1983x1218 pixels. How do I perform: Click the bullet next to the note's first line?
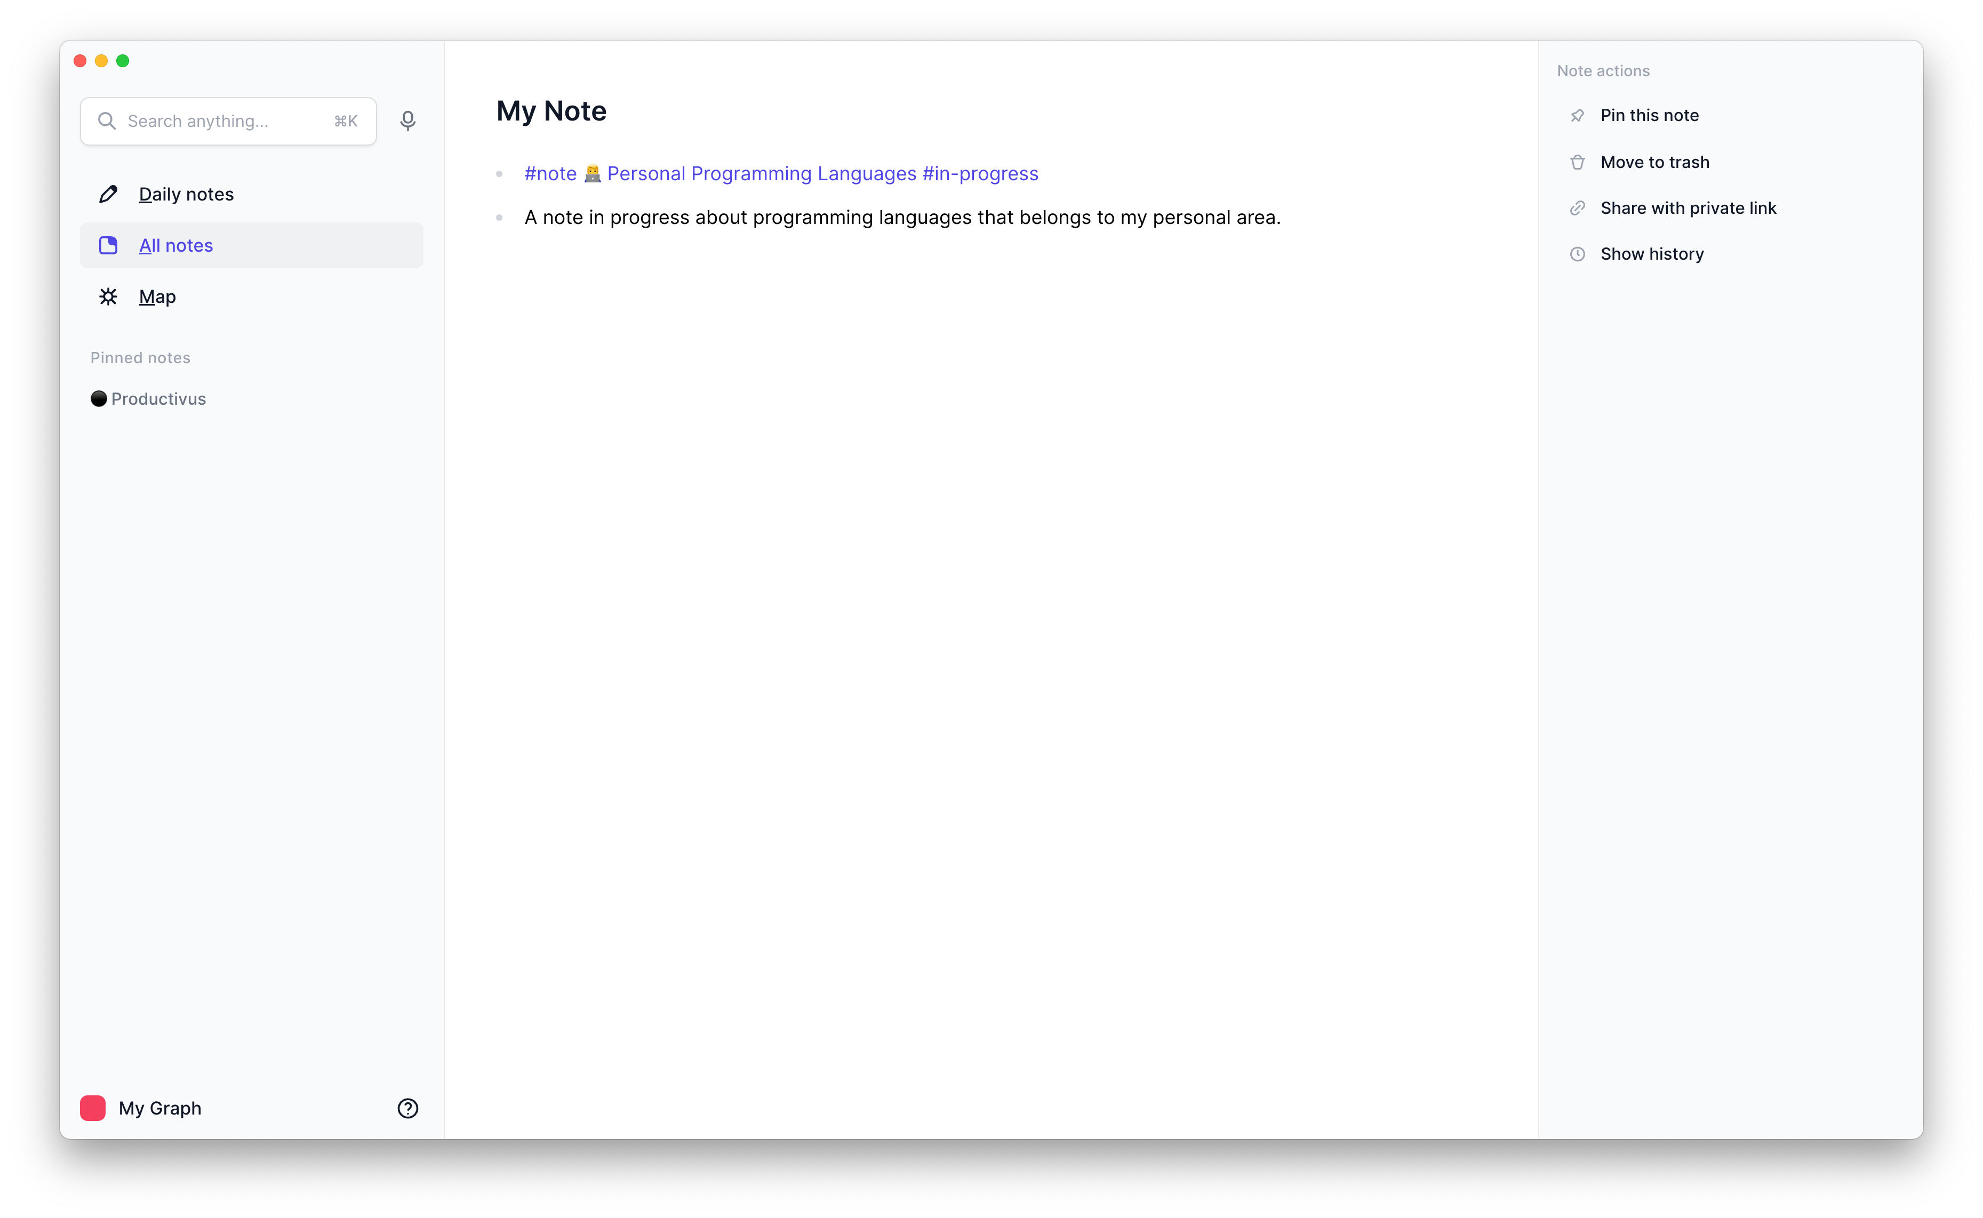[x=499, y=173]
